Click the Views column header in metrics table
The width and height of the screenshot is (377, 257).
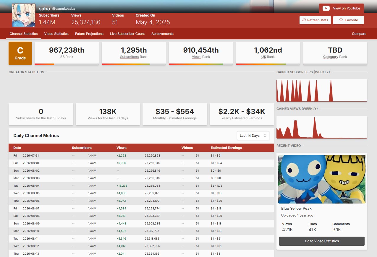coord(122,148)
